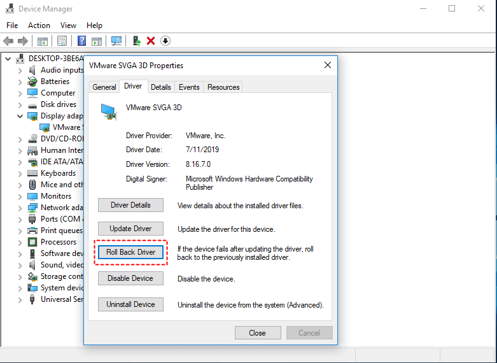The width and height of the screenshot is (497, 363).
Task: Click Show/Hide Console Tree toolbar icon
Action: point(43,41)
